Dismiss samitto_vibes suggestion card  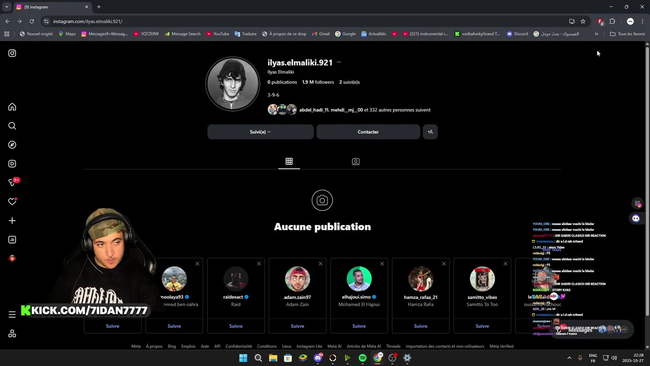[505, 263]
